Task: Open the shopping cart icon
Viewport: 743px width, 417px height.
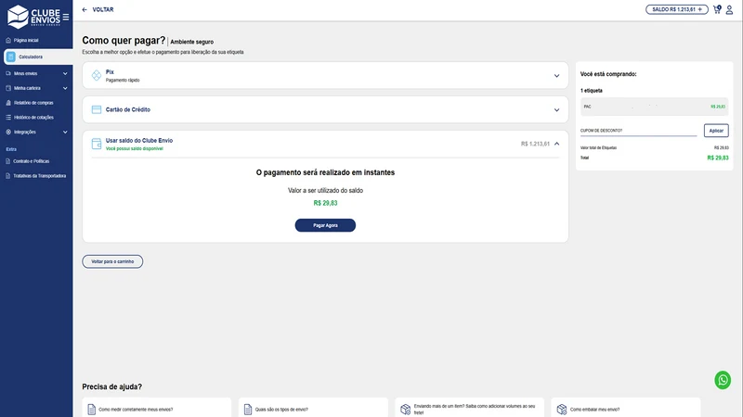Action: point(717,9)
